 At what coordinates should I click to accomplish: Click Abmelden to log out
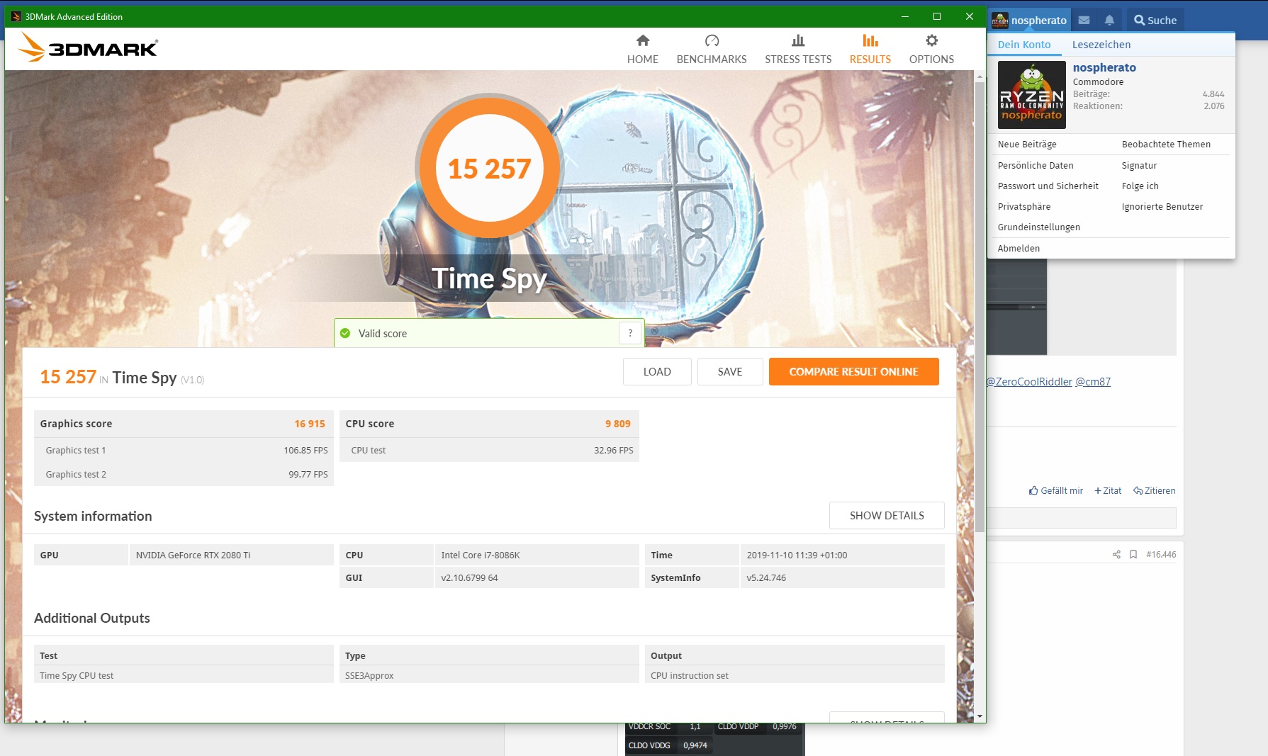(x=1019, y=248)
